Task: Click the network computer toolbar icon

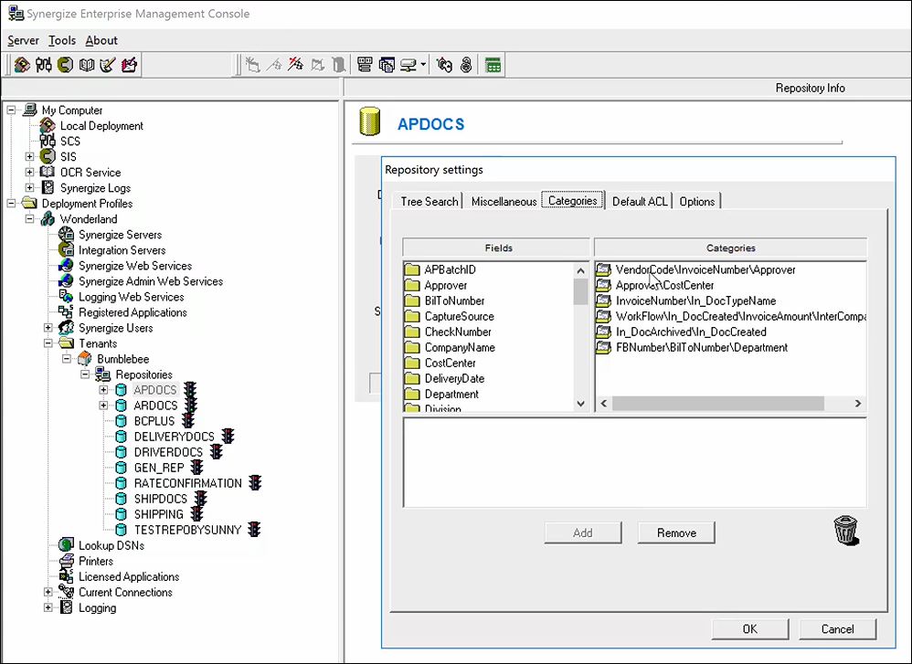Action: tap(408, 65)
